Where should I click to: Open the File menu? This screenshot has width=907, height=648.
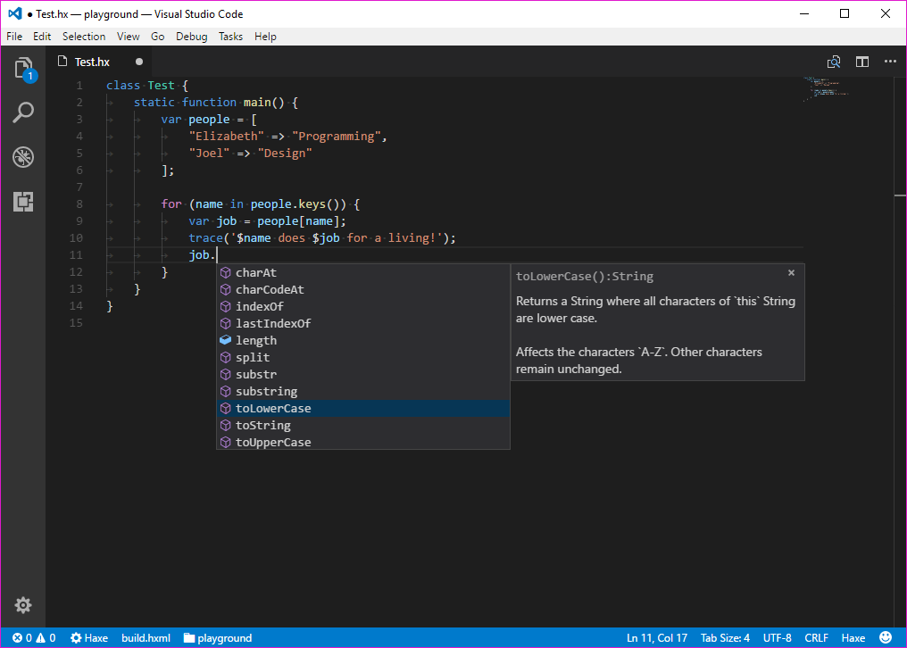[x=14, y=37]
